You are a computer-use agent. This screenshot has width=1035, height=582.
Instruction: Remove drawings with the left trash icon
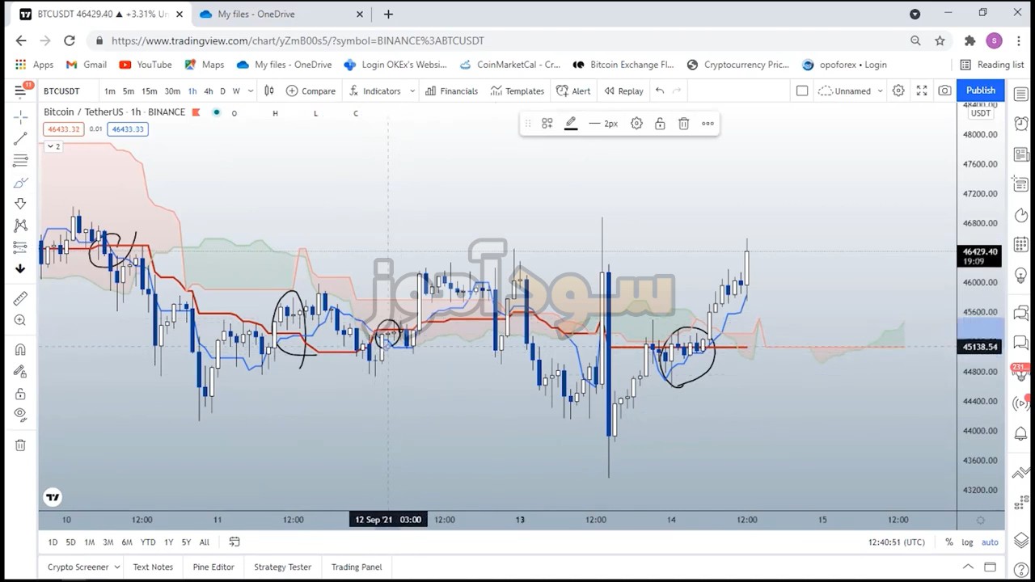pos(20,445)
